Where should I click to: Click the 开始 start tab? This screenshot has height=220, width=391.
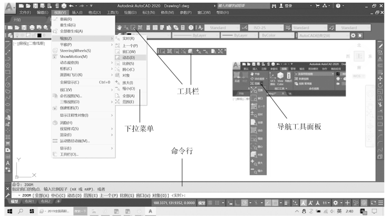pos(17,19)
